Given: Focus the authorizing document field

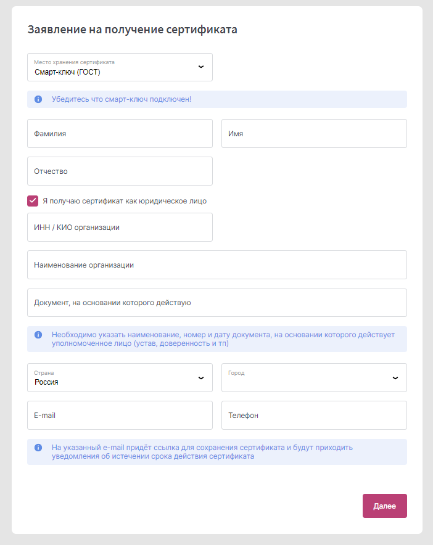Looking at the screenshot, I should coord(217,303).
